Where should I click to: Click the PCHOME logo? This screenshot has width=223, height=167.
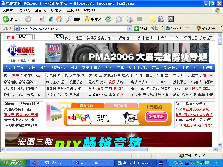tap(21, 50)
